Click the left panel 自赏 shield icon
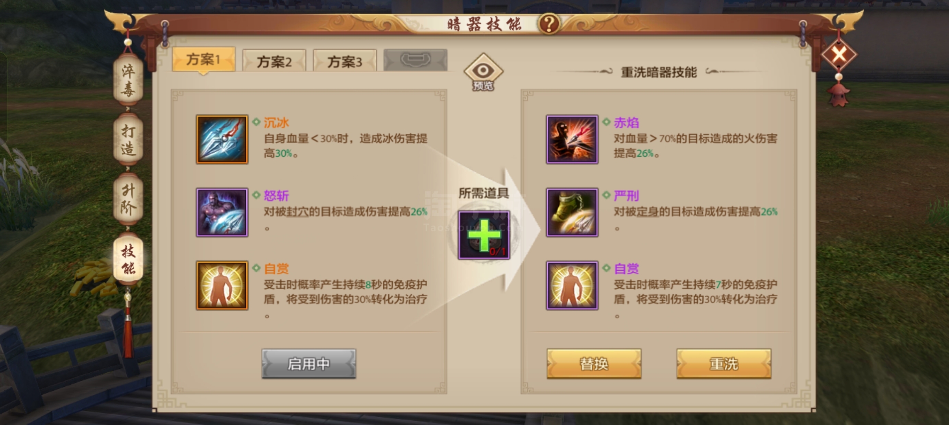 point(222,285)
